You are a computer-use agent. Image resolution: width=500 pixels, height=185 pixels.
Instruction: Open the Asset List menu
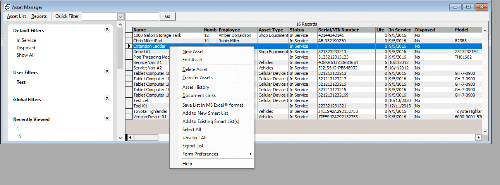(17, 16)
